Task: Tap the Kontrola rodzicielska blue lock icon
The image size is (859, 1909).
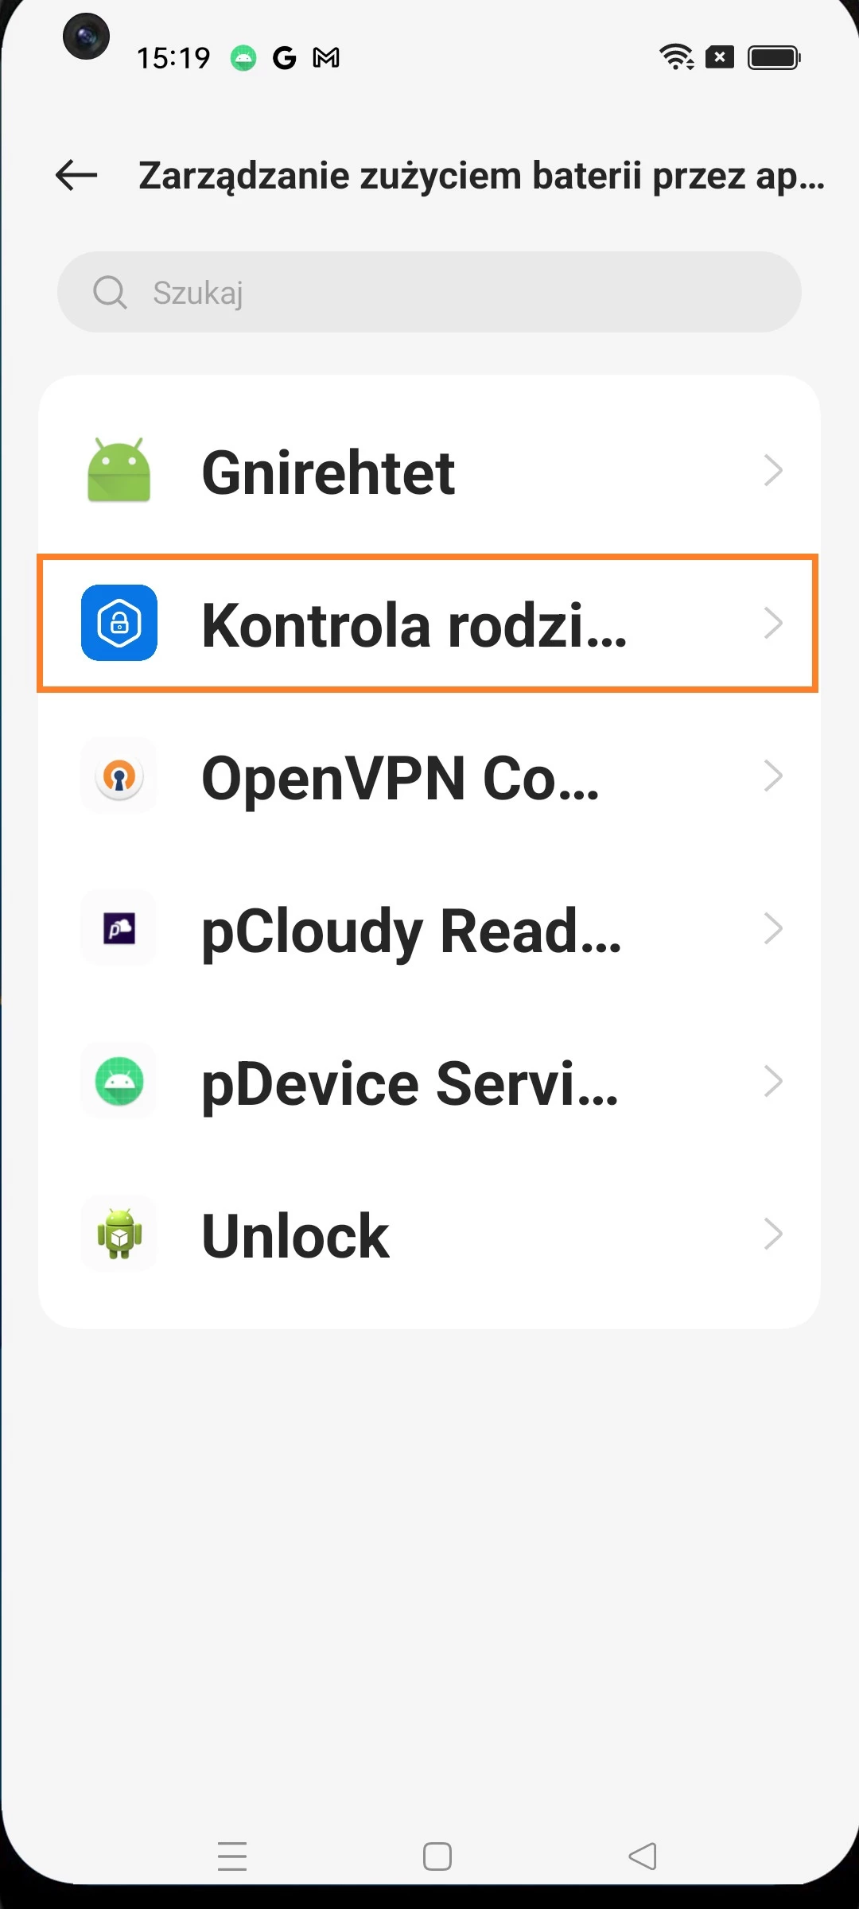Action: 119,623
